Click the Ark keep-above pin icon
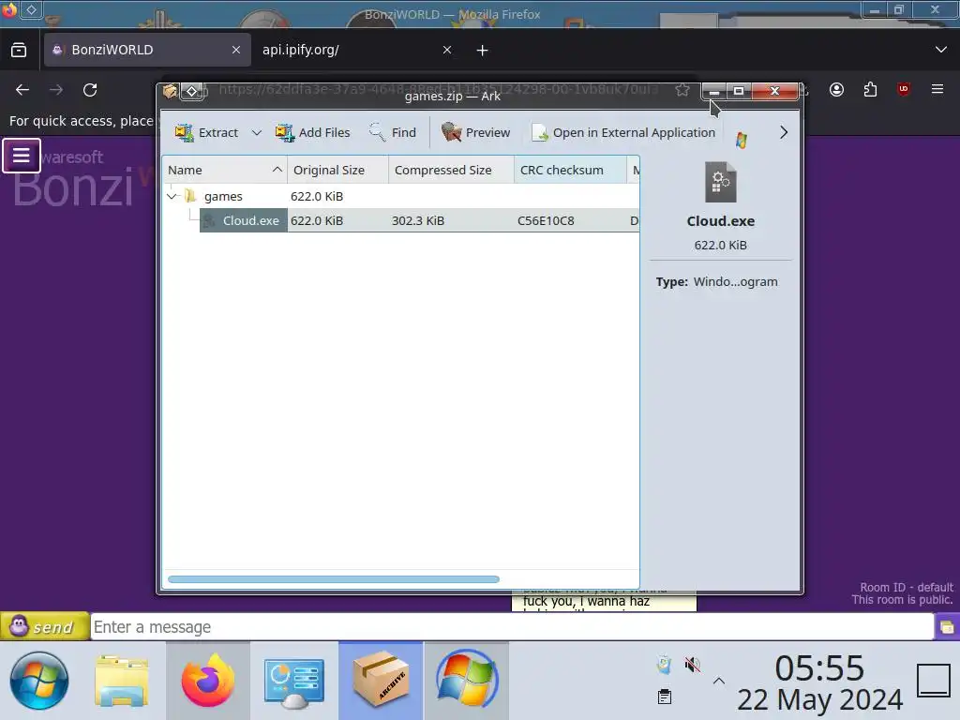960x720 pixels. click(191, 91)
